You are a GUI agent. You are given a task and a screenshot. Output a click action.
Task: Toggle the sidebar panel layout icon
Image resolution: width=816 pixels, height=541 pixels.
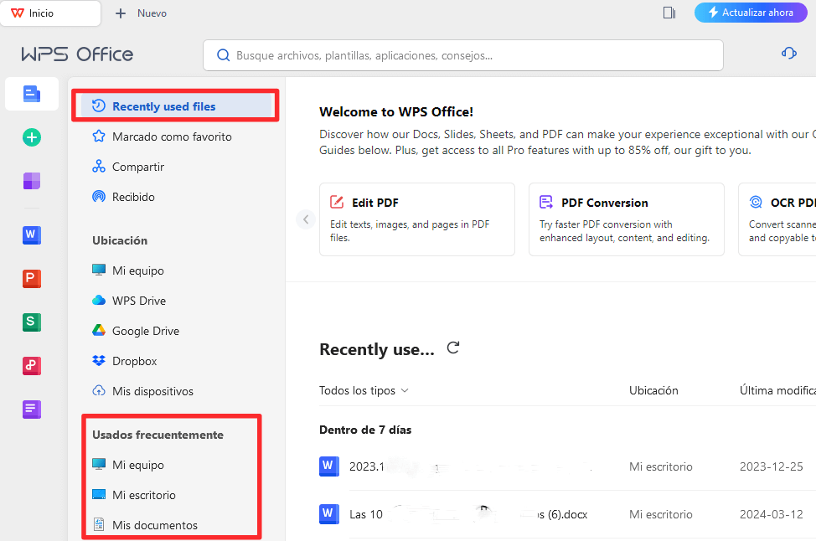coord(669,13)
